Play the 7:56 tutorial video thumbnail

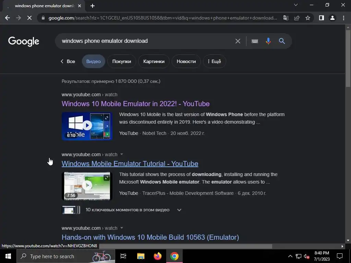87,186
